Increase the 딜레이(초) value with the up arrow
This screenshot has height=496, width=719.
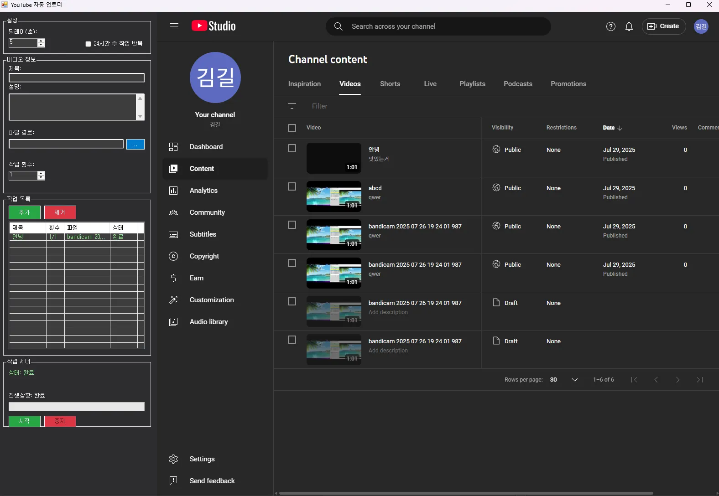[x=41, y=41]
